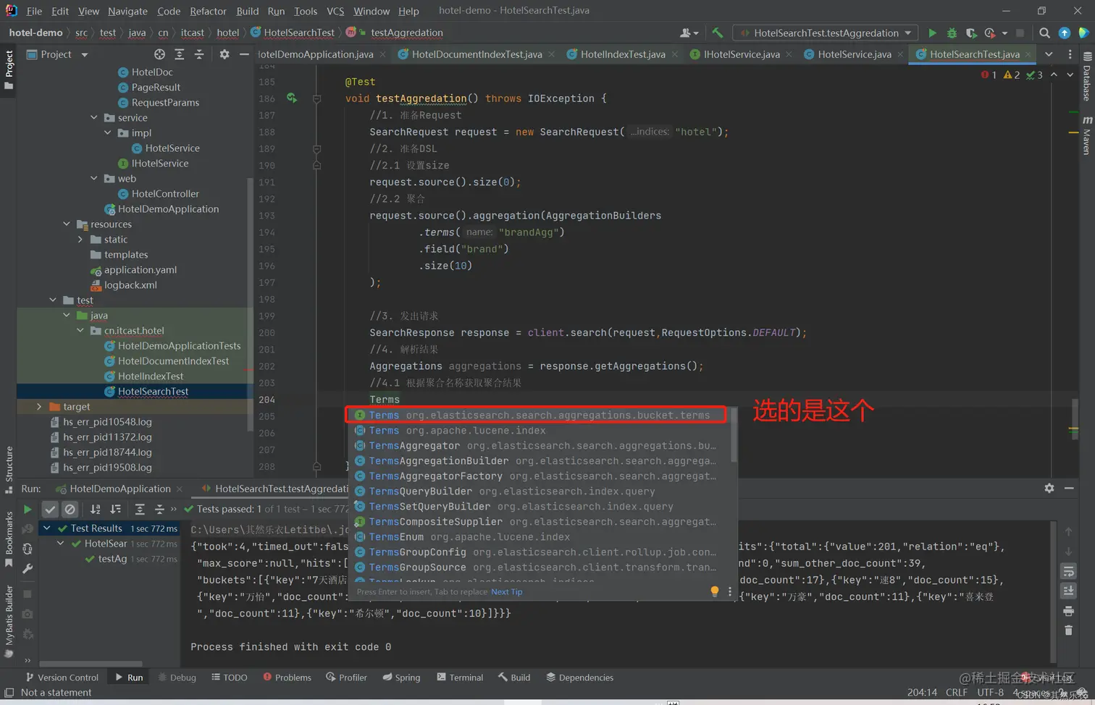The height and width of the screenshot is (705, 1095).
Task: Open the Structure tool window
Action: click(x=9, y=470)
